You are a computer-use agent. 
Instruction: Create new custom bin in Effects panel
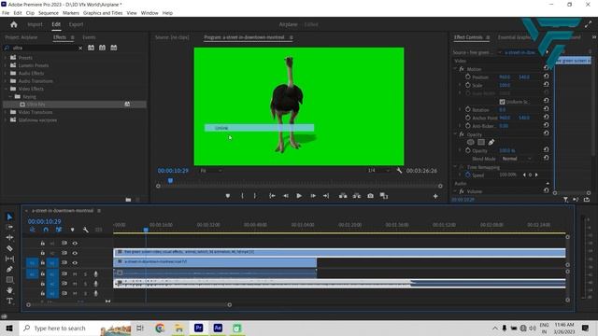click(128, 200)
